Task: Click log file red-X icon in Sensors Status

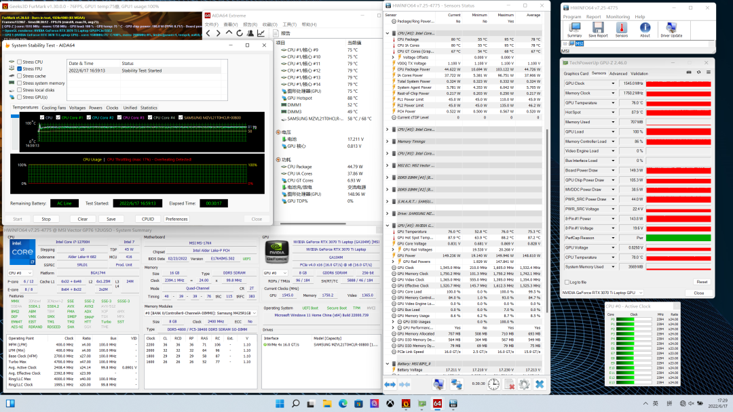Action: tap(509, 384)
